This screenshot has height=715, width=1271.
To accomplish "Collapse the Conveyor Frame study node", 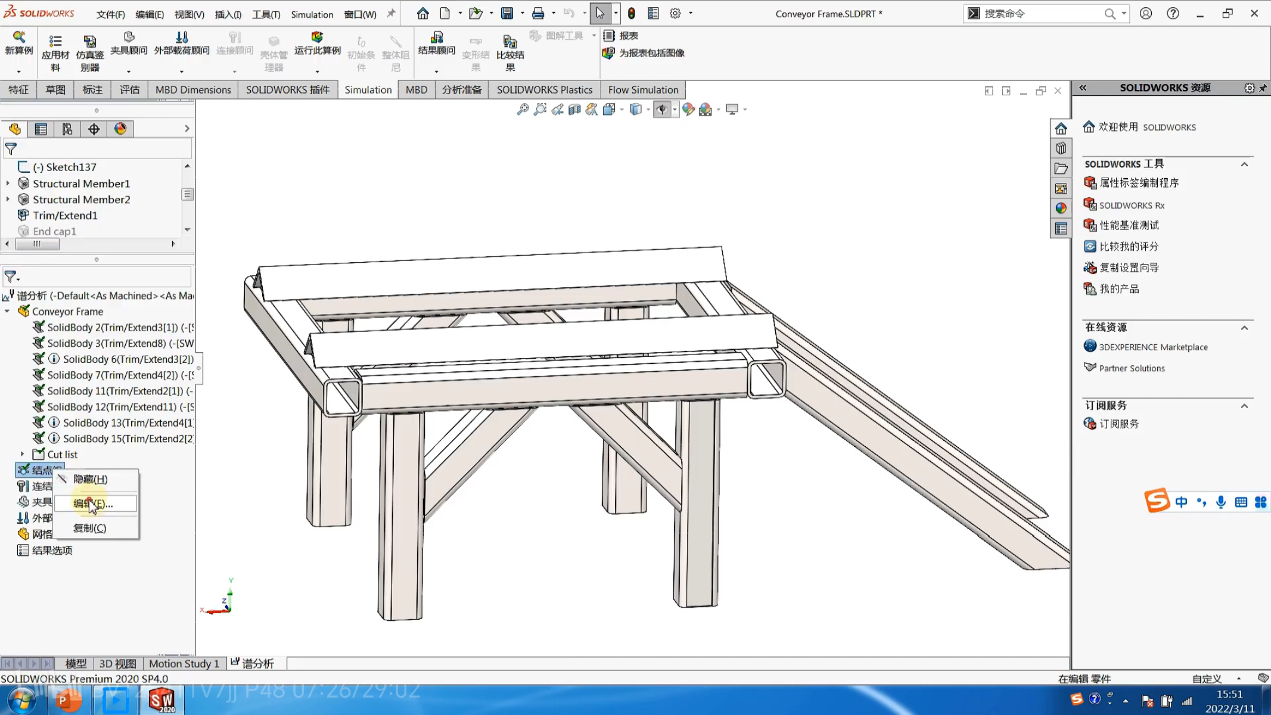I will coord(7,312).
